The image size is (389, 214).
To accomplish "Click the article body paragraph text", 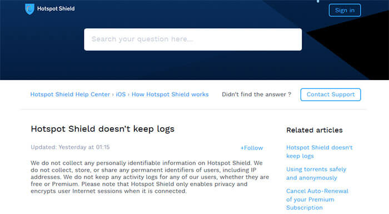I will [x=150, y=177].
